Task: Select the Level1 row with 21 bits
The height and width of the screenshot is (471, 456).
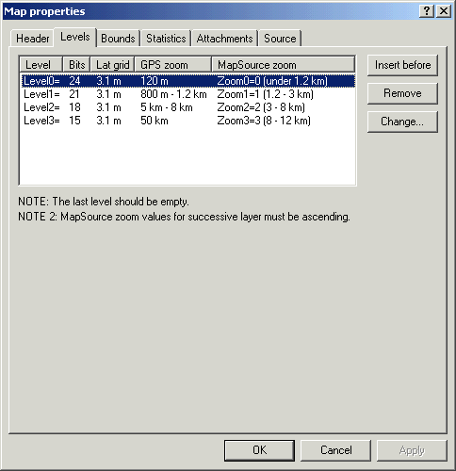Action: coord(188,94)
